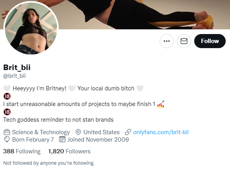The height and width of the screenshot is (169, 230).
Task: Click the @brit_bii handle text
Action: pos(15,76)
